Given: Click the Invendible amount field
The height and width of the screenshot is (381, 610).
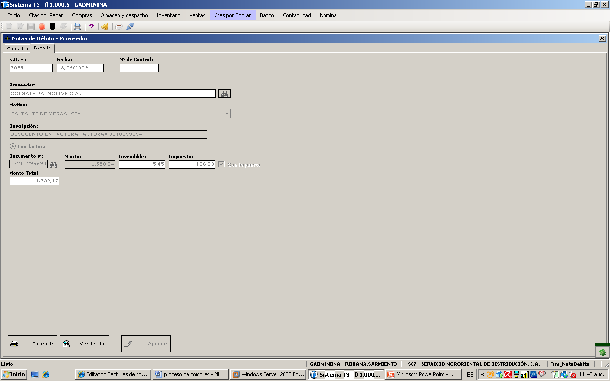Looking at the screenshot, I should coord(142,164).
